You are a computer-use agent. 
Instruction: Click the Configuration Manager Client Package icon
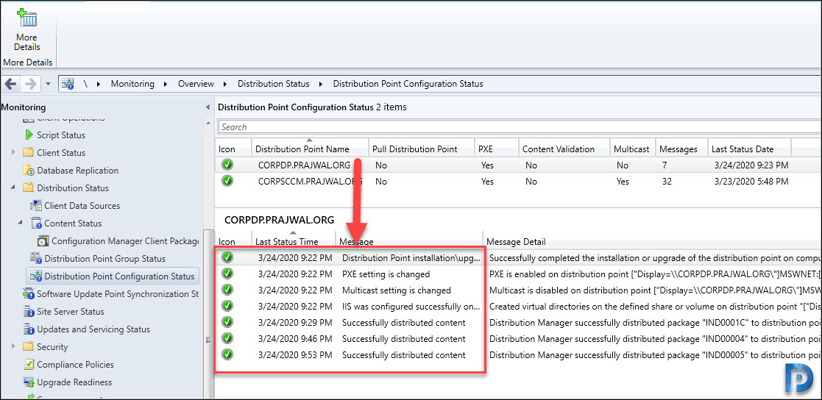(x=43, y=241)
